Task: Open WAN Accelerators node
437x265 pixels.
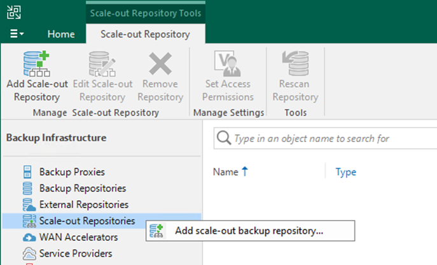Action: (78, 237)
